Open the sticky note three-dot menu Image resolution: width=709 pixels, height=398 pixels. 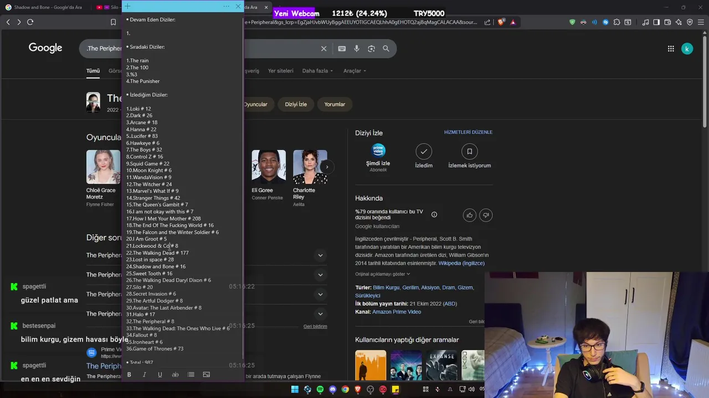pyautogui.click(x=226, y=6)
